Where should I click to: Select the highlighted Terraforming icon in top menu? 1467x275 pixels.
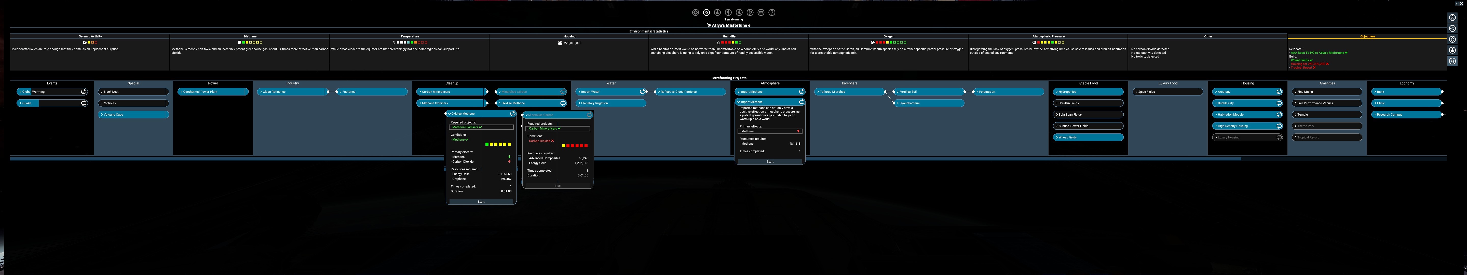point(706,12)
